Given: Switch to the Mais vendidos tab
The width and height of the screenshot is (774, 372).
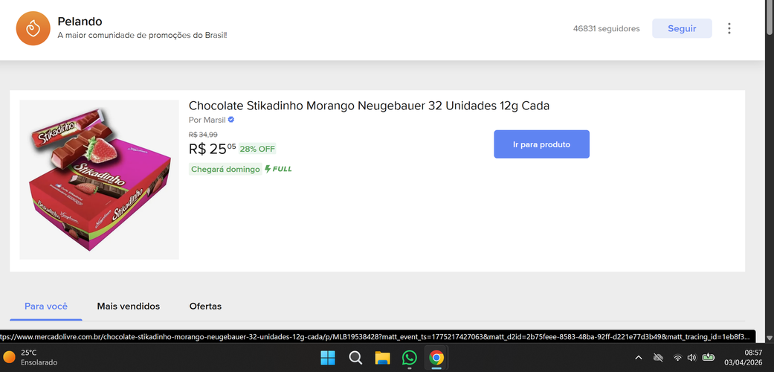Looking at the screenshot, I should point(129,307).
